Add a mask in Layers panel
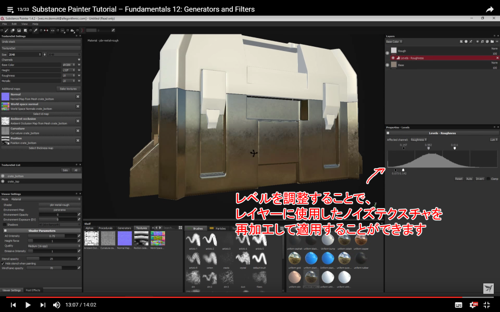Image resolution: width=500 pixels, height=312 pixels. pos(466,42)
